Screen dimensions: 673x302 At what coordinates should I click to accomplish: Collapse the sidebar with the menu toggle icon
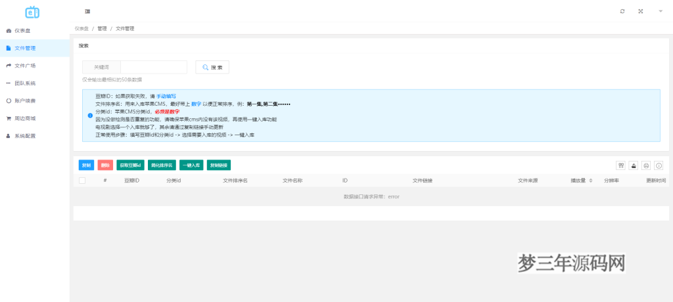click(x=87, y=12)
